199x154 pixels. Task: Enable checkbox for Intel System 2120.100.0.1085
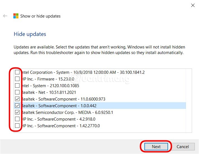(x=17, y=86)
